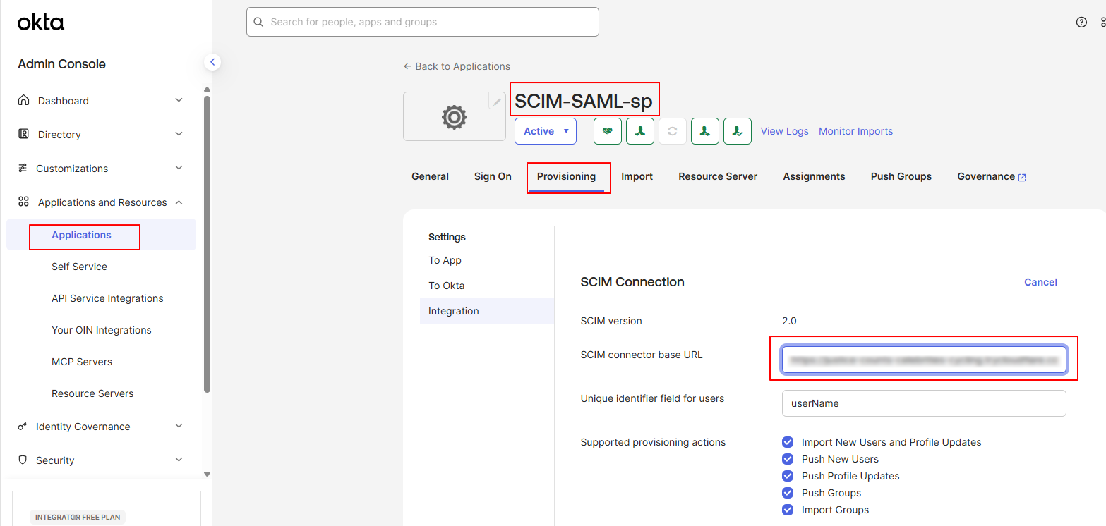The height and width of the screenshot is (526, 1106).
Task: Toggle the Push Profile Updates checkbox
Action: [788, 476]
